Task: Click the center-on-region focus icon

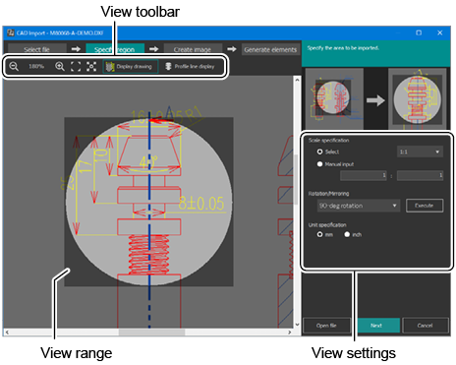Action: tap(91, 66)
